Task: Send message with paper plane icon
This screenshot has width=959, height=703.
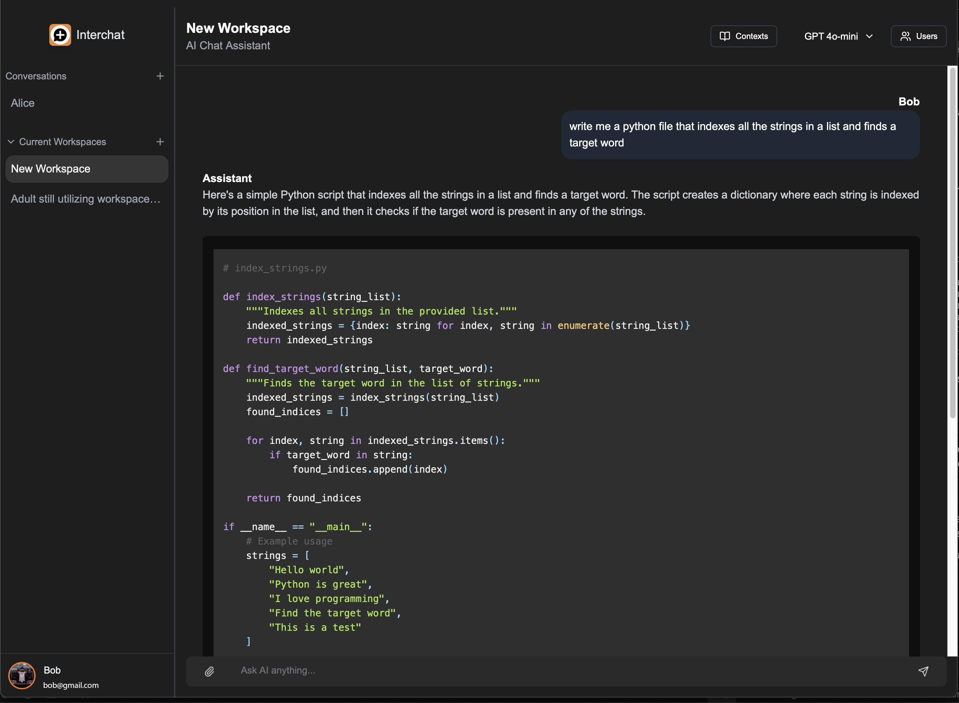Action: pyautogui.click(x=923, y=671)
